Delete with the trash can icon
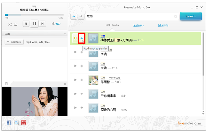 tap(6, 84)
